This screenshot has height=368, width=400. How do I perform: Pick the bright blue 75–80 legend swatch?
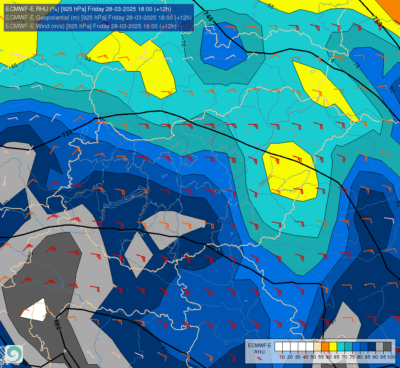click(356, 347)
